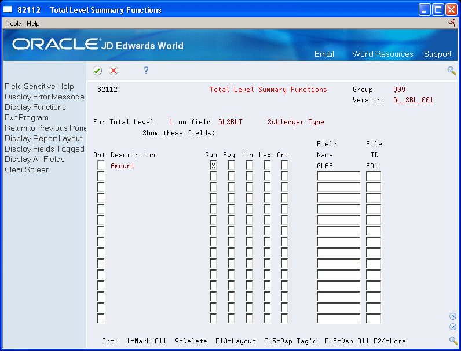Click the top magnifier search icon
This screenshot has height=351, width=461.
(452, 71)
